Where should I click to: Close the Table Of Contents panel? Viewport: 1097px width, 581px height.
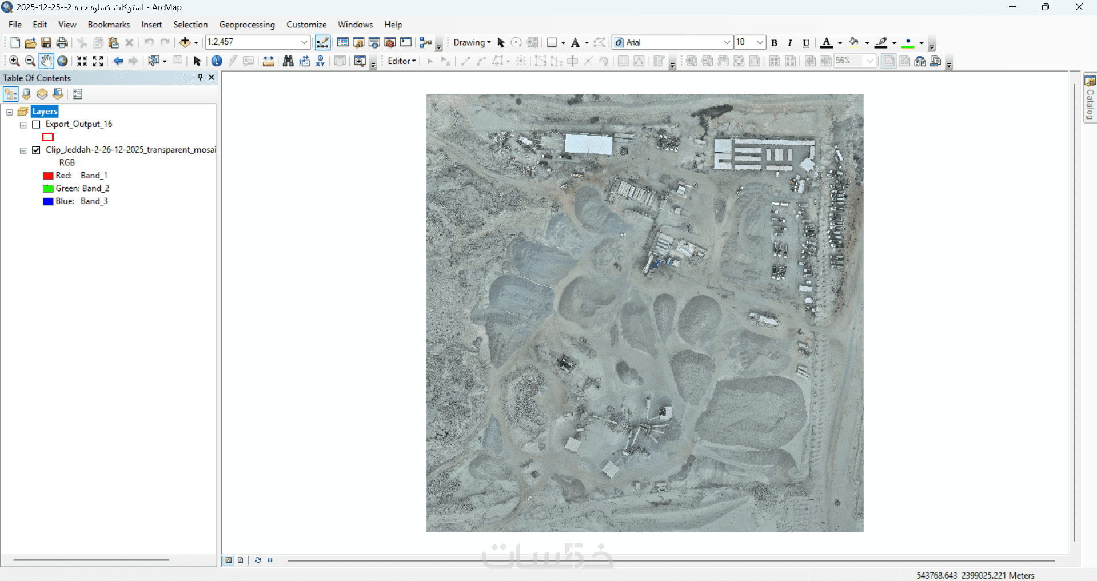[x=212, y=77]
